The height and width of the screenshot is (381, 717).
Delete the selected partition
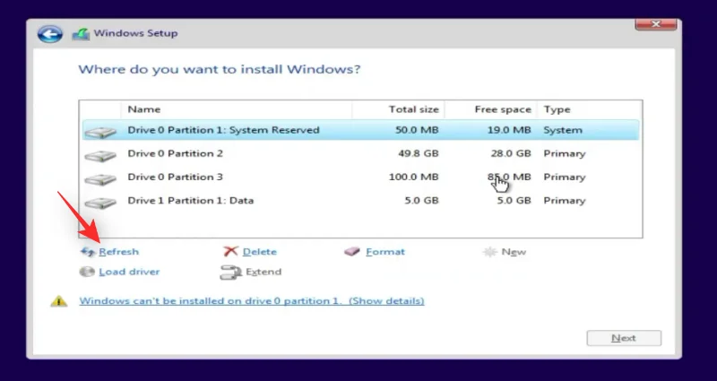point(260,252)
